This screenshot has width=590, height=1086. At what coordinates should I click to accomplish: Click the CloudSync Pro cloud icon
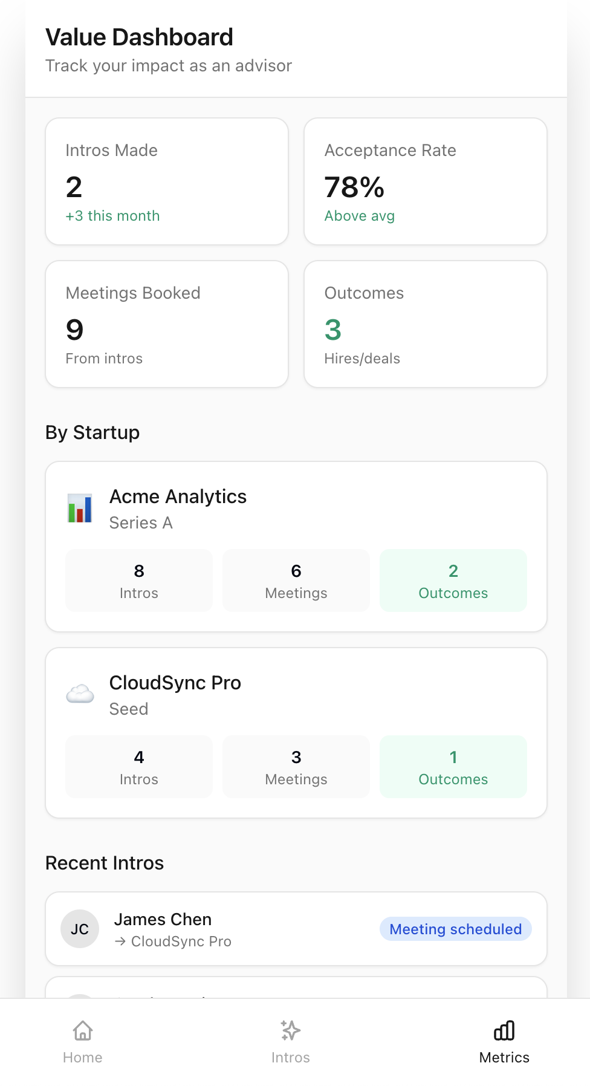(80, 694)
